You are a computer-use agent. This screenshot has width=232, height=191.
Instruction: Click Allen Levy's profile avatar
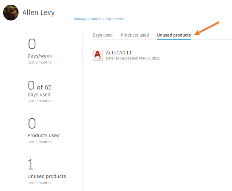pos(11,12)
